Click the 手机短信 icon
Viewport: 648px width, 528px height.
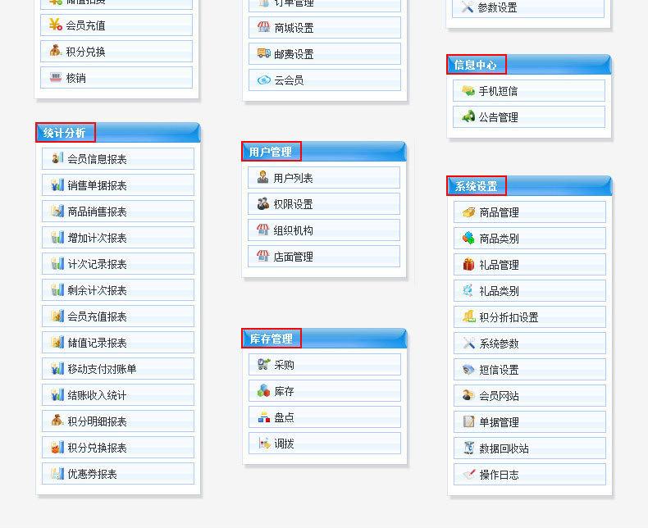[468, 91]
